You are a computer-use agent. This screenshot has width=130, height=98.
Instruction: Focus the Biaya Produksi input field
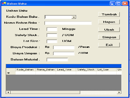pyautogui.click(x=64, y=48)
